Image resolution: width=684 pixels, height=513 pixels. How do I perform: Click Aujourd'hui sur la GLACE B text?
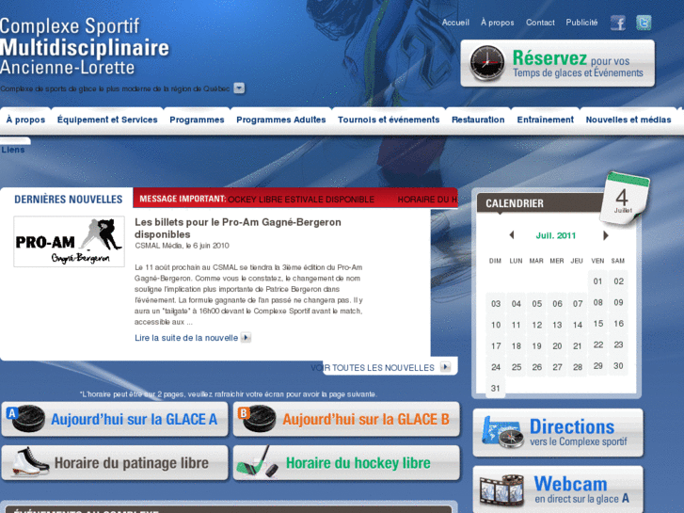click(366, 419)
